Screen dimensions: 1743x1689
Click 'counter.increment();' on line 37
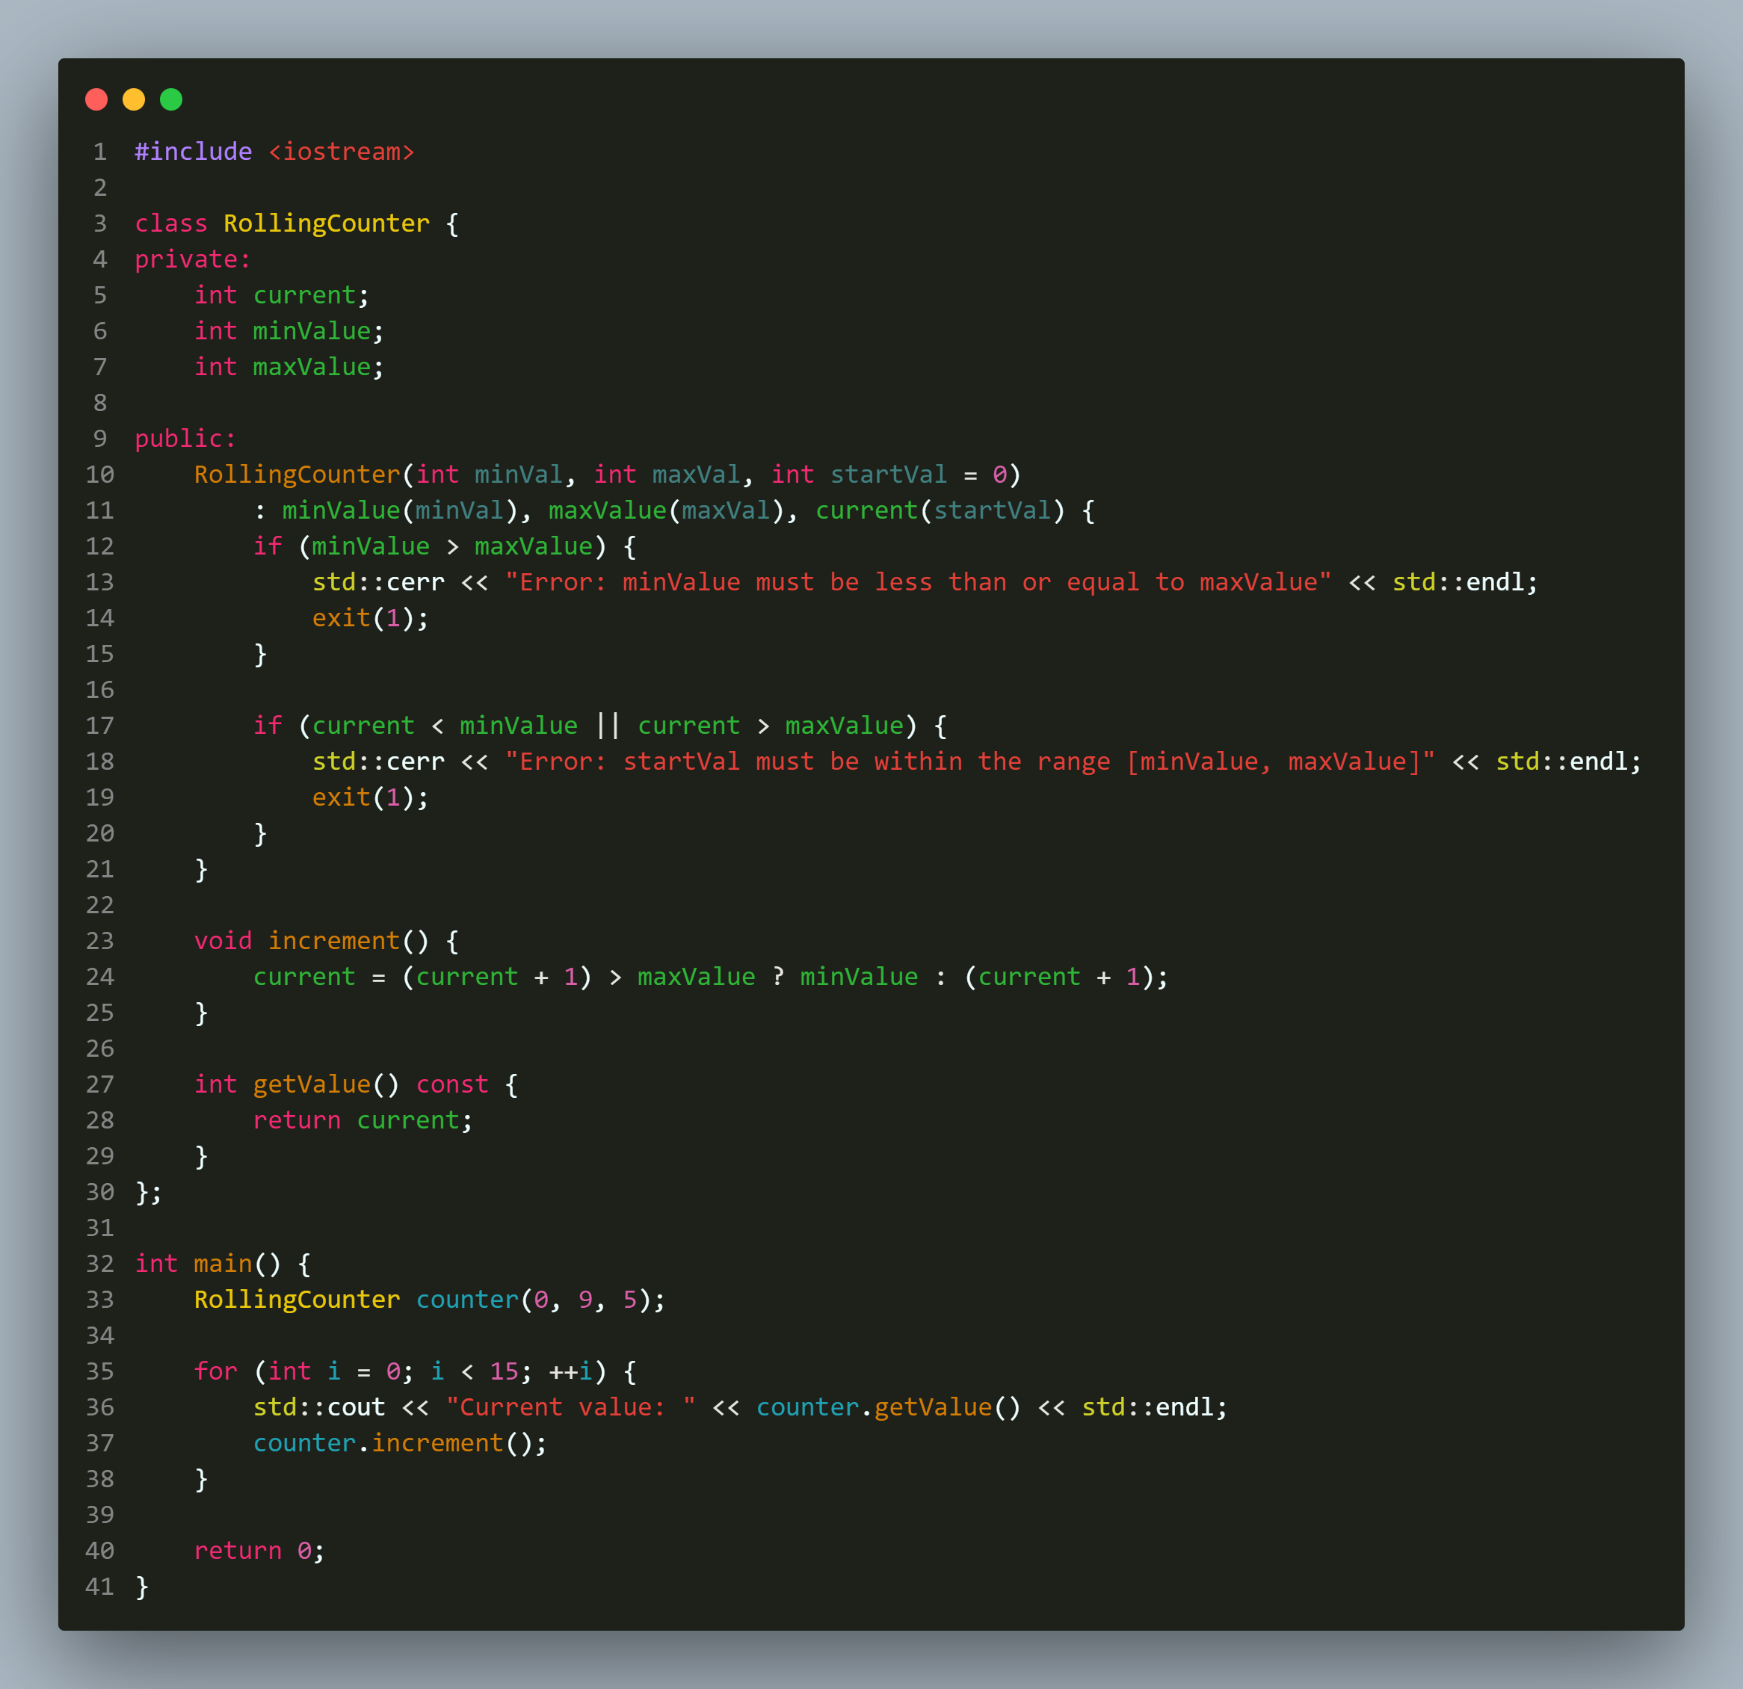400,1442
